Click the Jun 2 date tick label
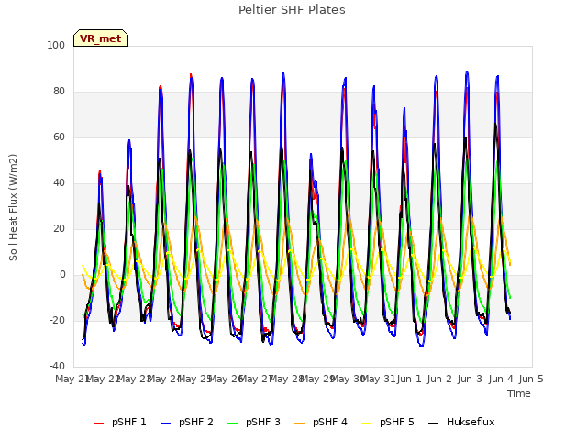This screenshot has height=440, width=587. click(x=439, y=379)
